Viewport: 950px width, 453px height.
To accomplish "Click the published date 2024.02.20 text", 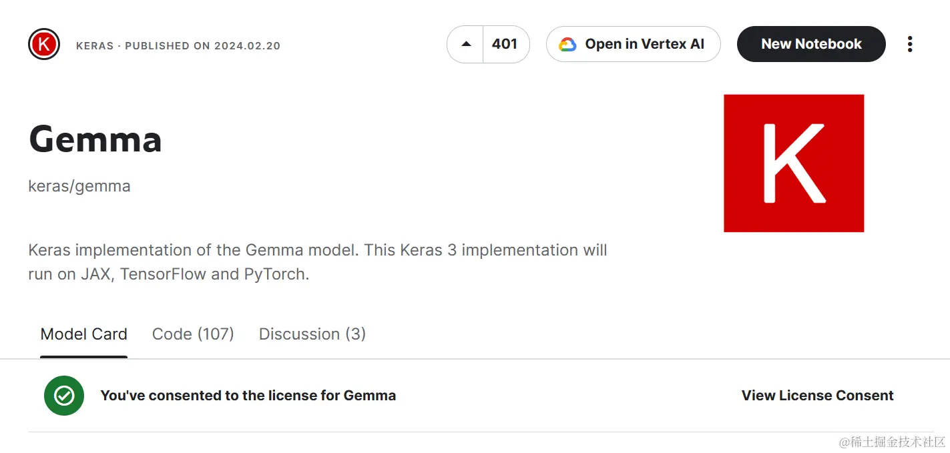I will click(247, 46).
